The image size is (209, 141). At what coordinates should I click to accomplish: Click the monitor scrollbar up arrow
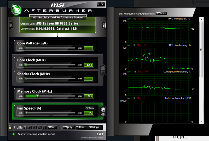tap(201, 19)
